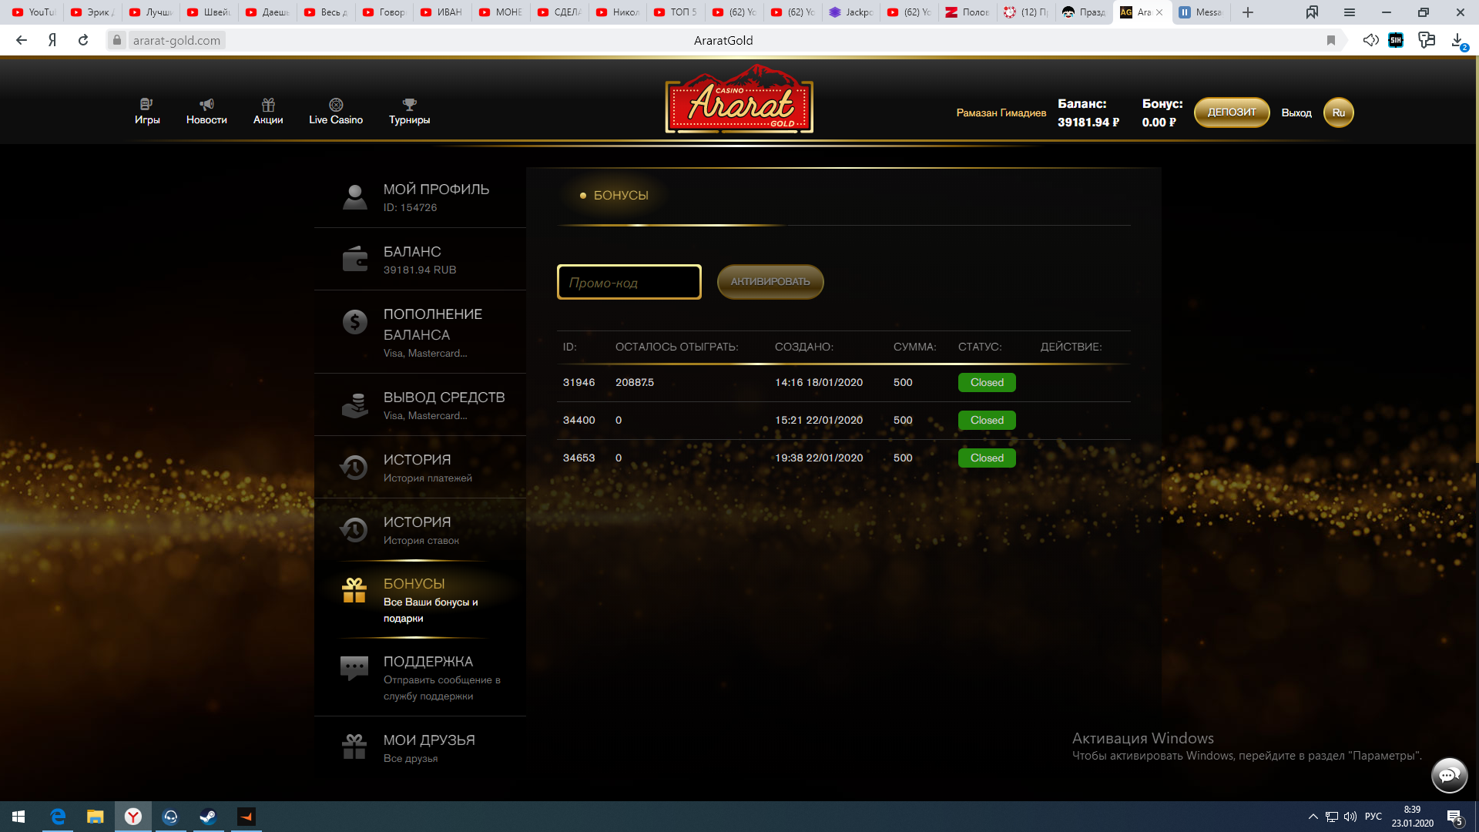Open the Games (Игры) menu icon
The image size is (1479, 832).
pos(146,105)
